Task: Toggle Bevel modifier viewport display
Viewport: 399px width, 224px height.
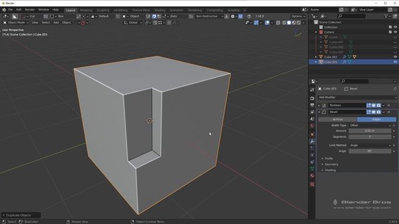Action: [x=373, y=112]
